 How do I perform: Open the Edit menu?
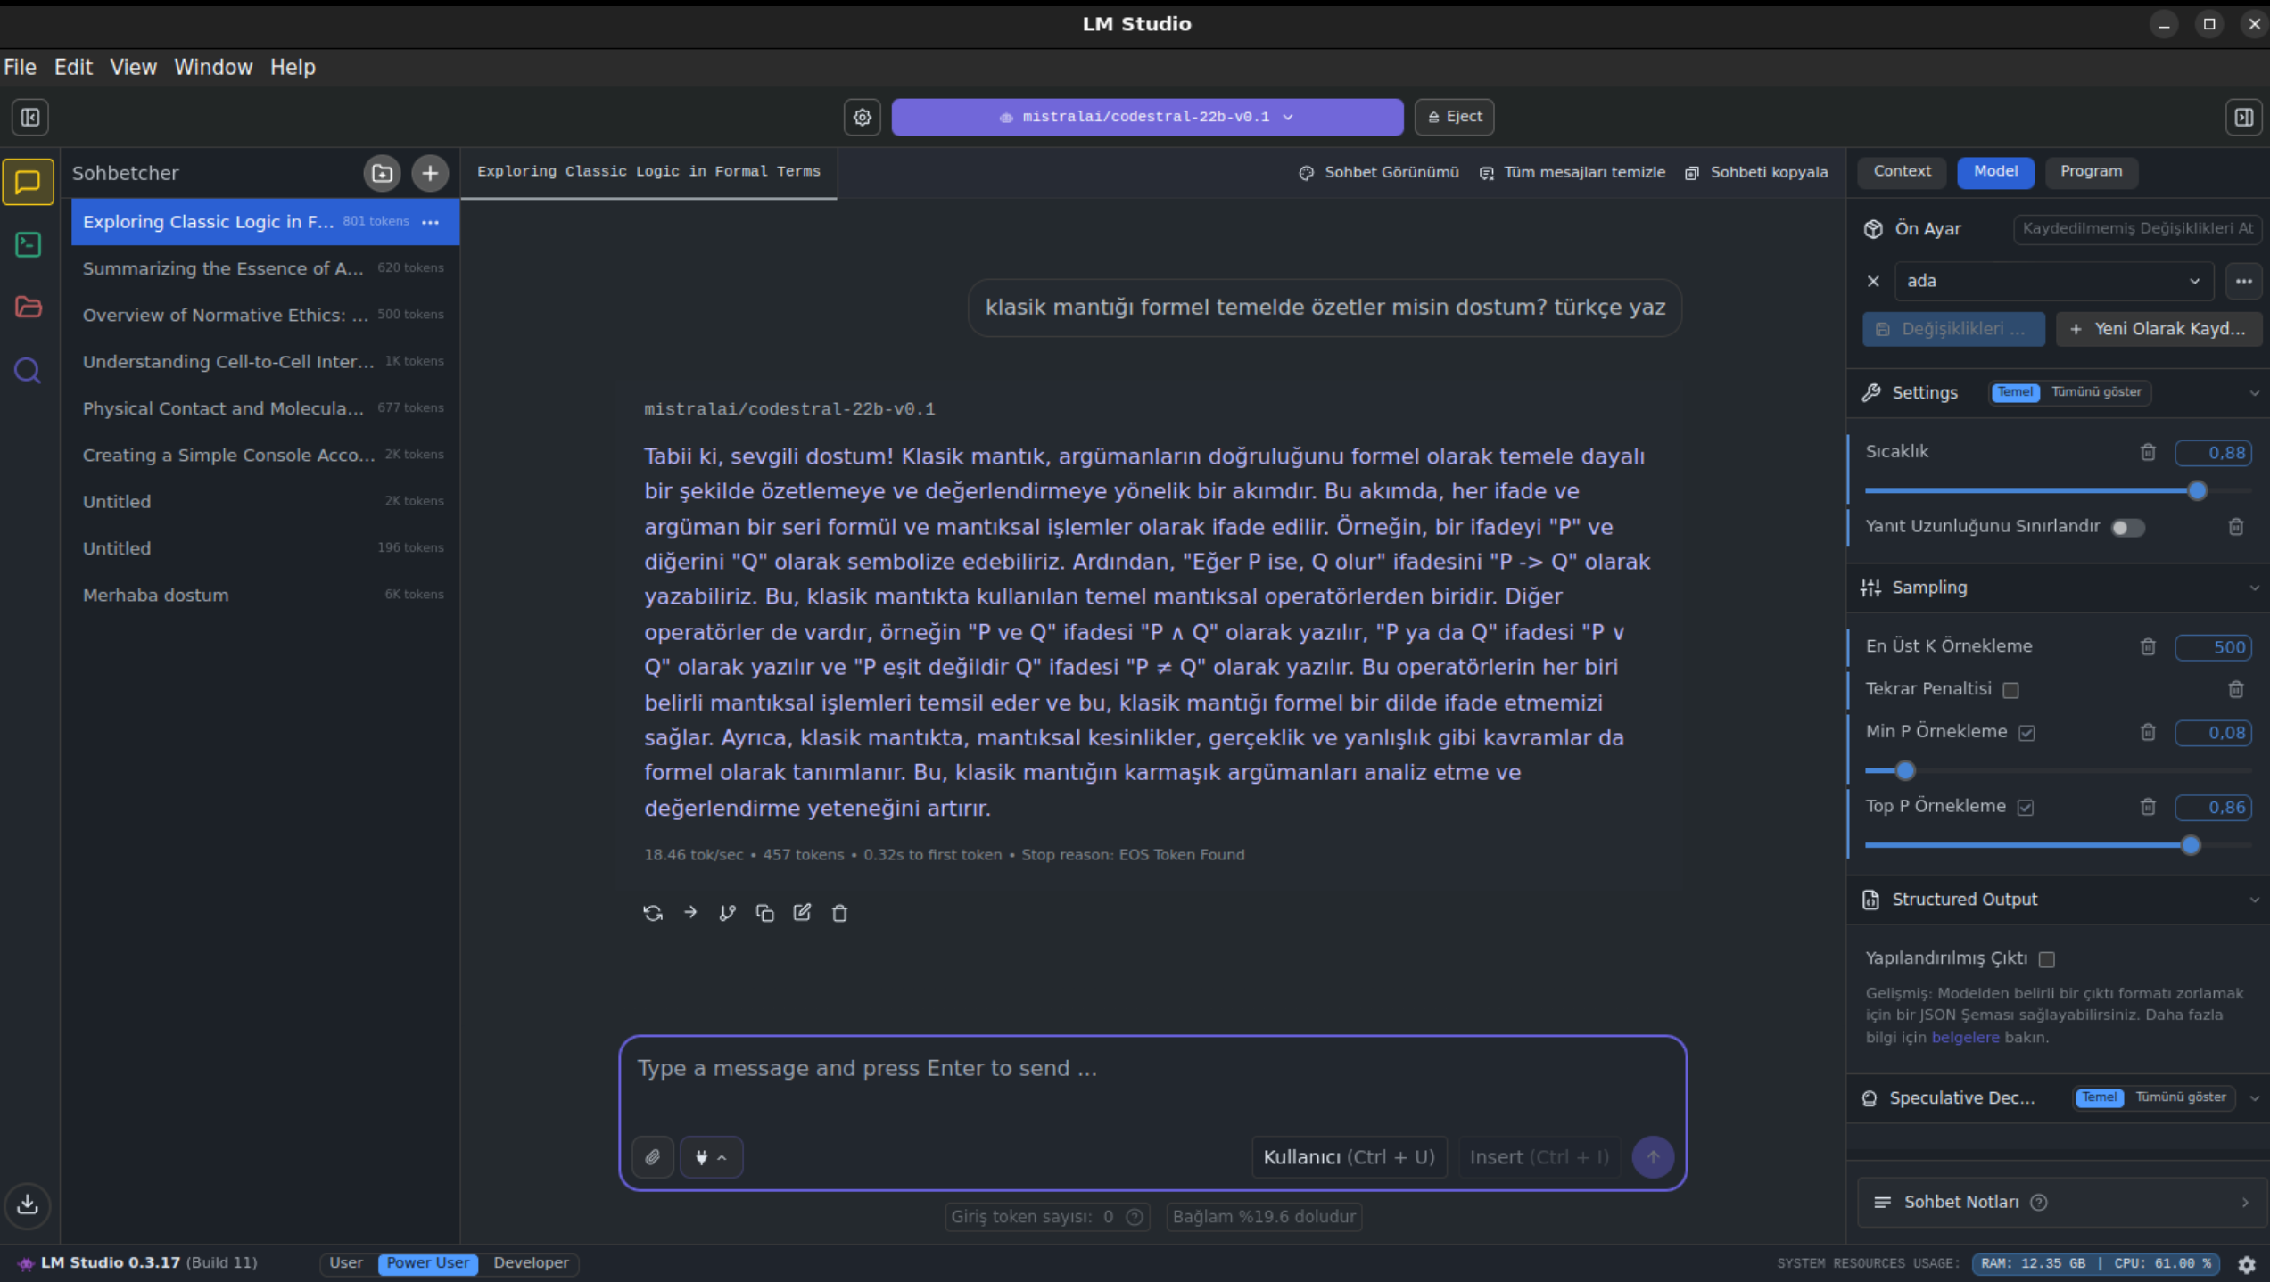click(x=73, y=67)
